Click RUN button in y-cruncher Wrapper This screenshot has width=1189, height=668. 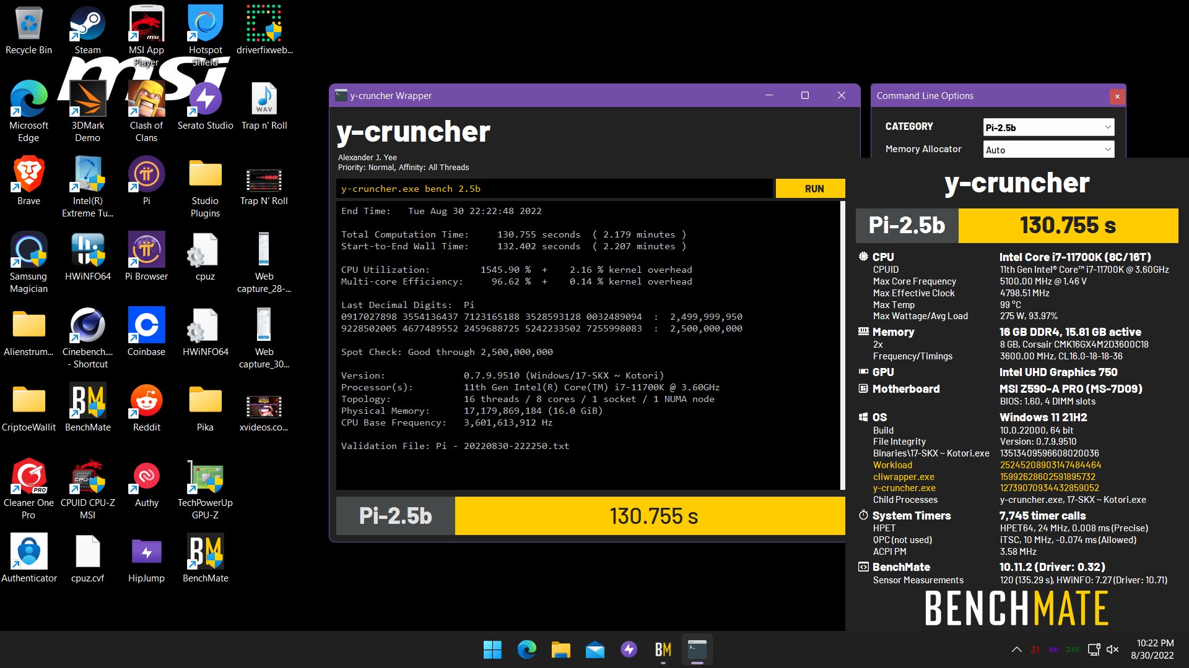[x=810, y=189]
